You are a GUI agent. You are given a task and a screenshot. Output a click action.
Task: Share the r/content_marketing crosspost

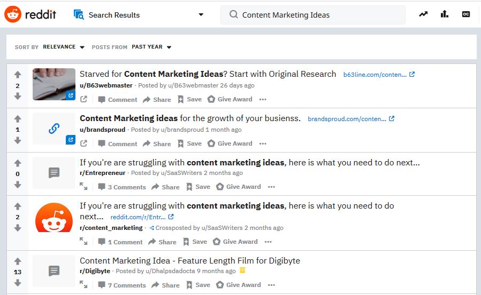[x=162, y=242]
